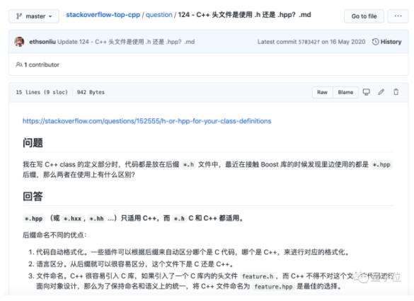The width and height of the screenshot is (414, 301).
Task: Open the master branch dropdown
Action: click(x=34, y=16)
